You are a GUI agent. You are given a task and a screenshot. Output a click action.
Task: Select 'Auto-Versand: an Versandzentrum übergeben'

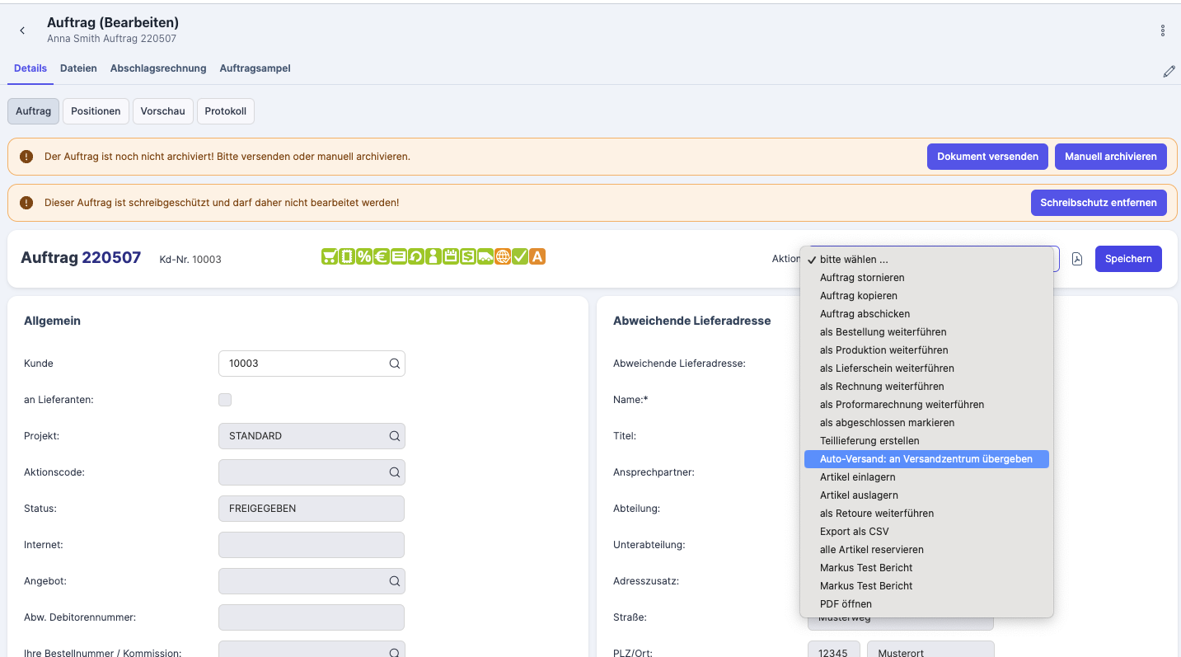click(926, 459)
